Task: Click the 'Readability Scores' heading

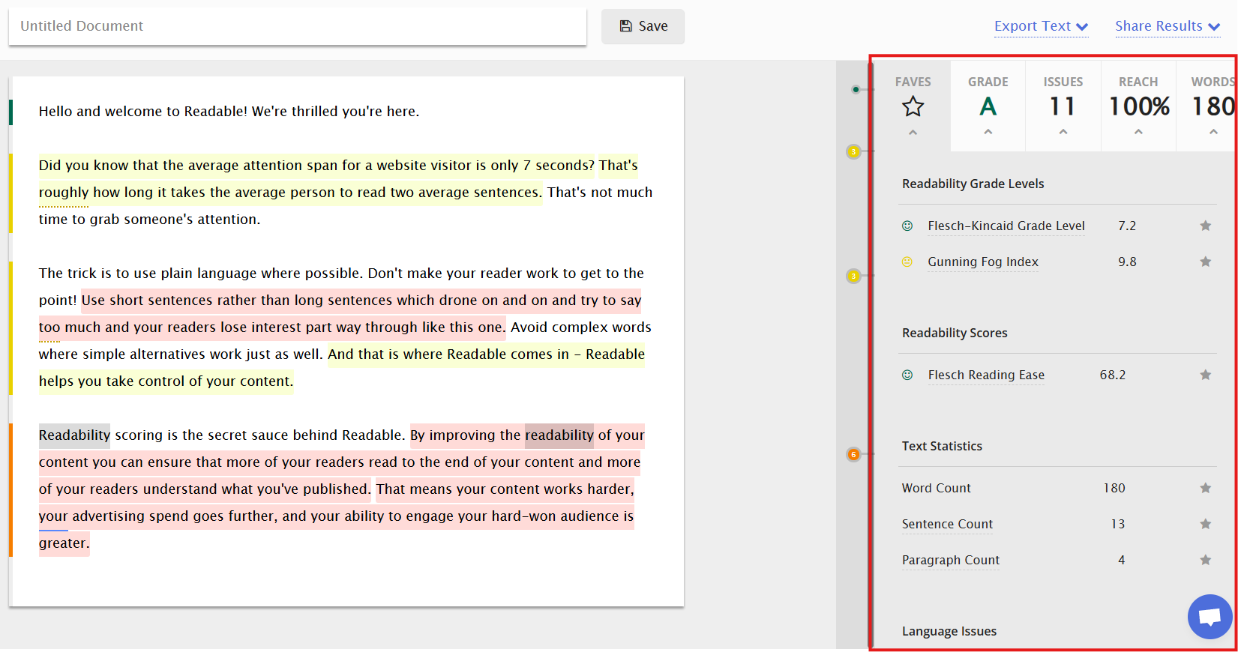Action: (x=955, y=333)
